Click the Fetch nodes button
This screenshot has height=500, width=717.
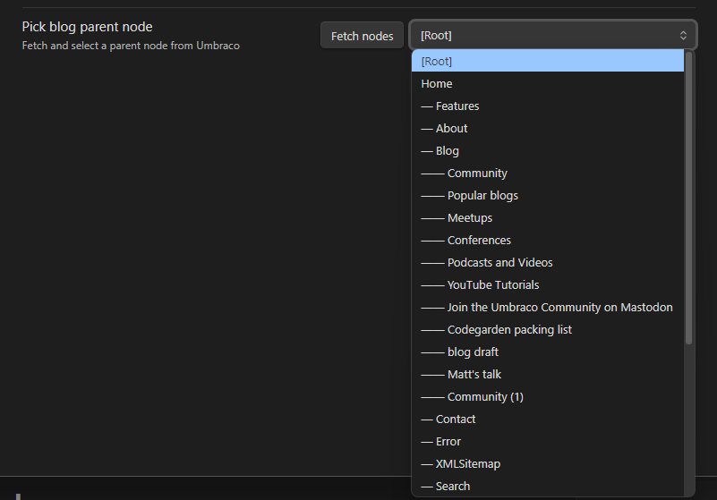(x=362, y=36)
